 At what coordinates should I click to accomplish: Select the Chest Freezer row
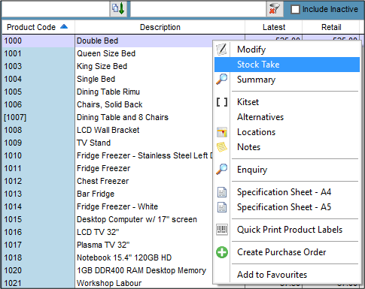[x=107, y=181]
